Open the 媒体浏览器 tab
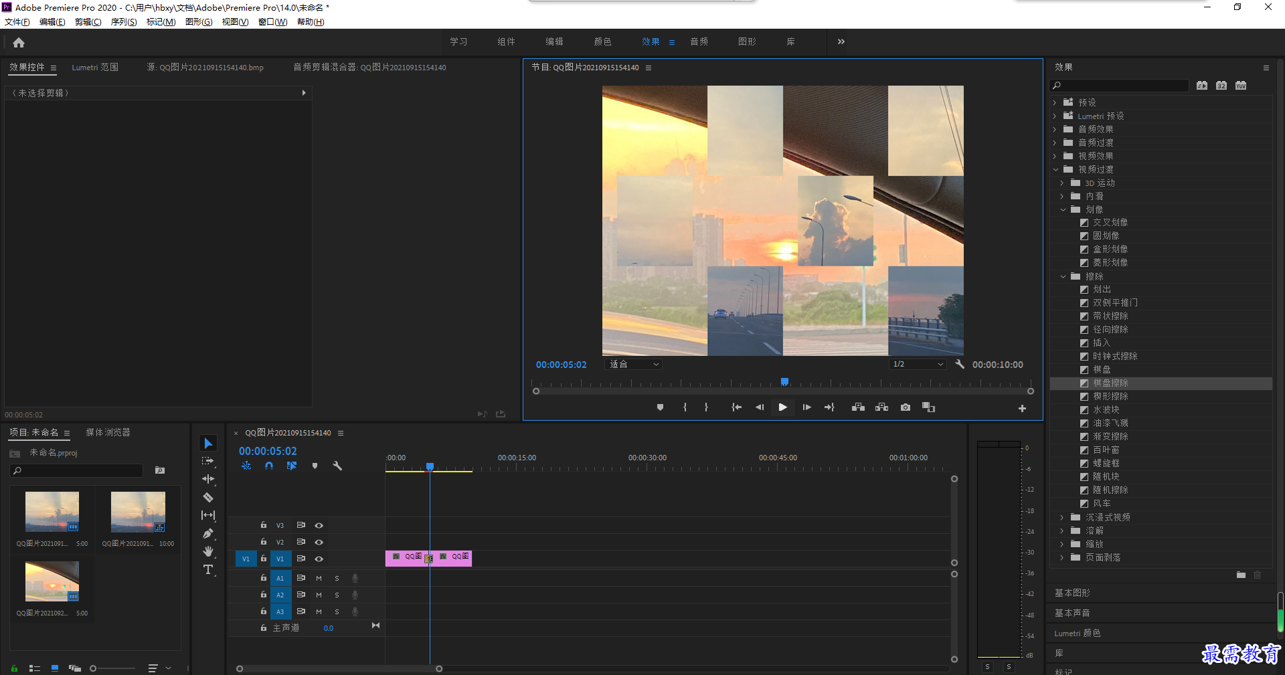The image size is (1285, 675). (108, 433)
